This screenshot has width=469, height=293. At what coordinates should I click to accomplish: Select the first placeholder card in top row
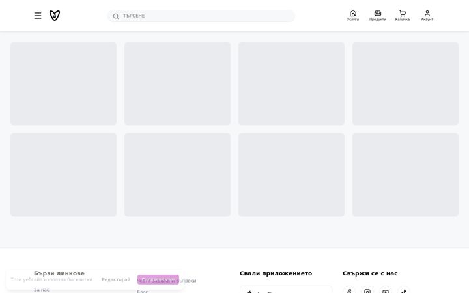(x=63, y=83)
